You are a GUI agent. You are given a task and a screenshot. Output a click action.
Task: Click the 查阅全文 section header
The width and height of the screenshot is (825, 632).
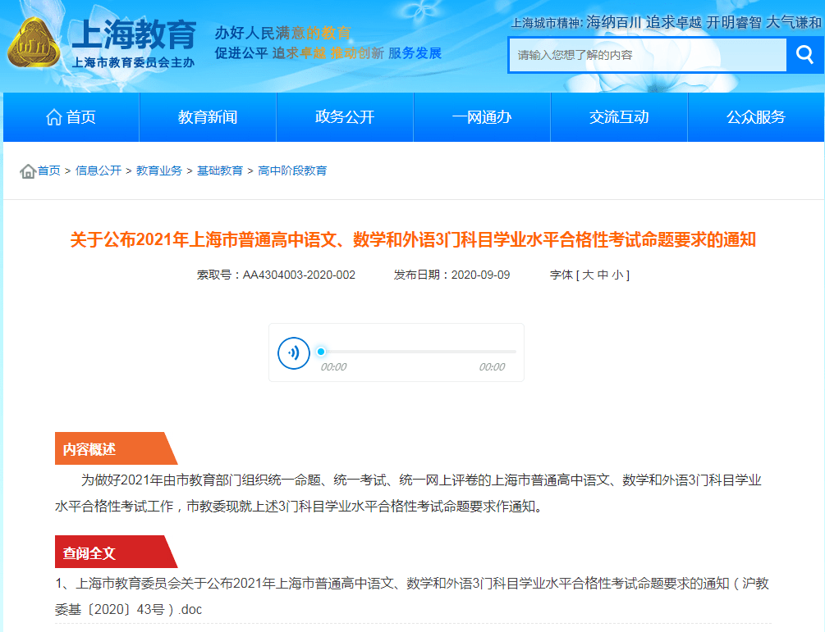pyautogui.click(x=116, y=552)
